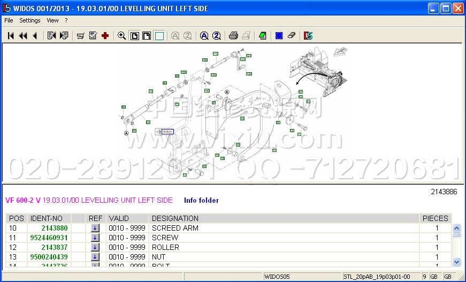Click the green book icon

262,36
